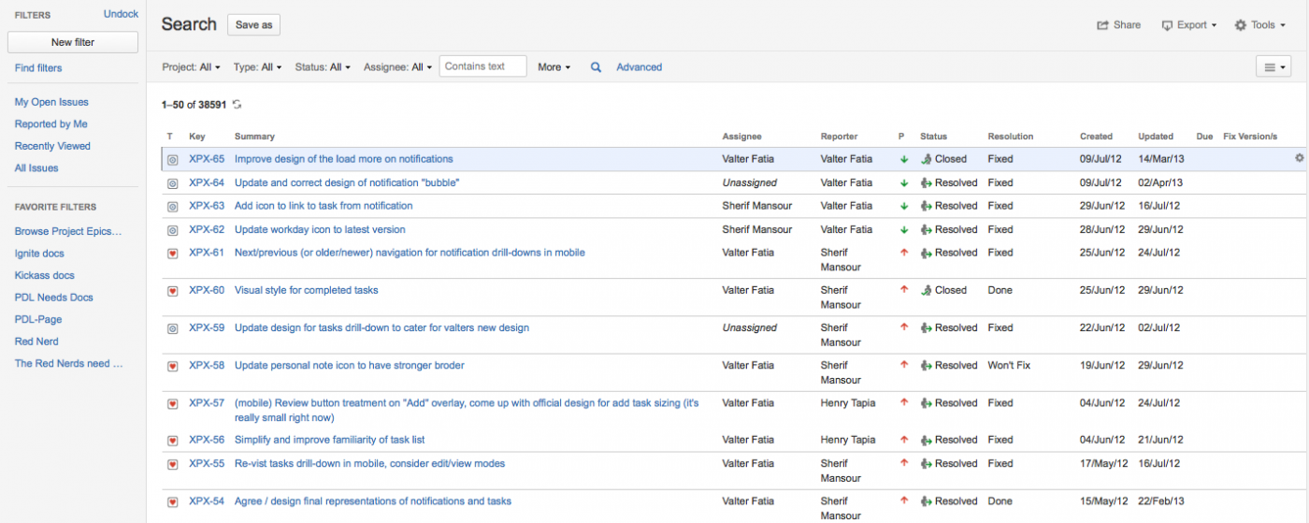This screenshot has width=1309, height=523.
Task: Click the issue type icon for XPX-64
Action: 172,183
